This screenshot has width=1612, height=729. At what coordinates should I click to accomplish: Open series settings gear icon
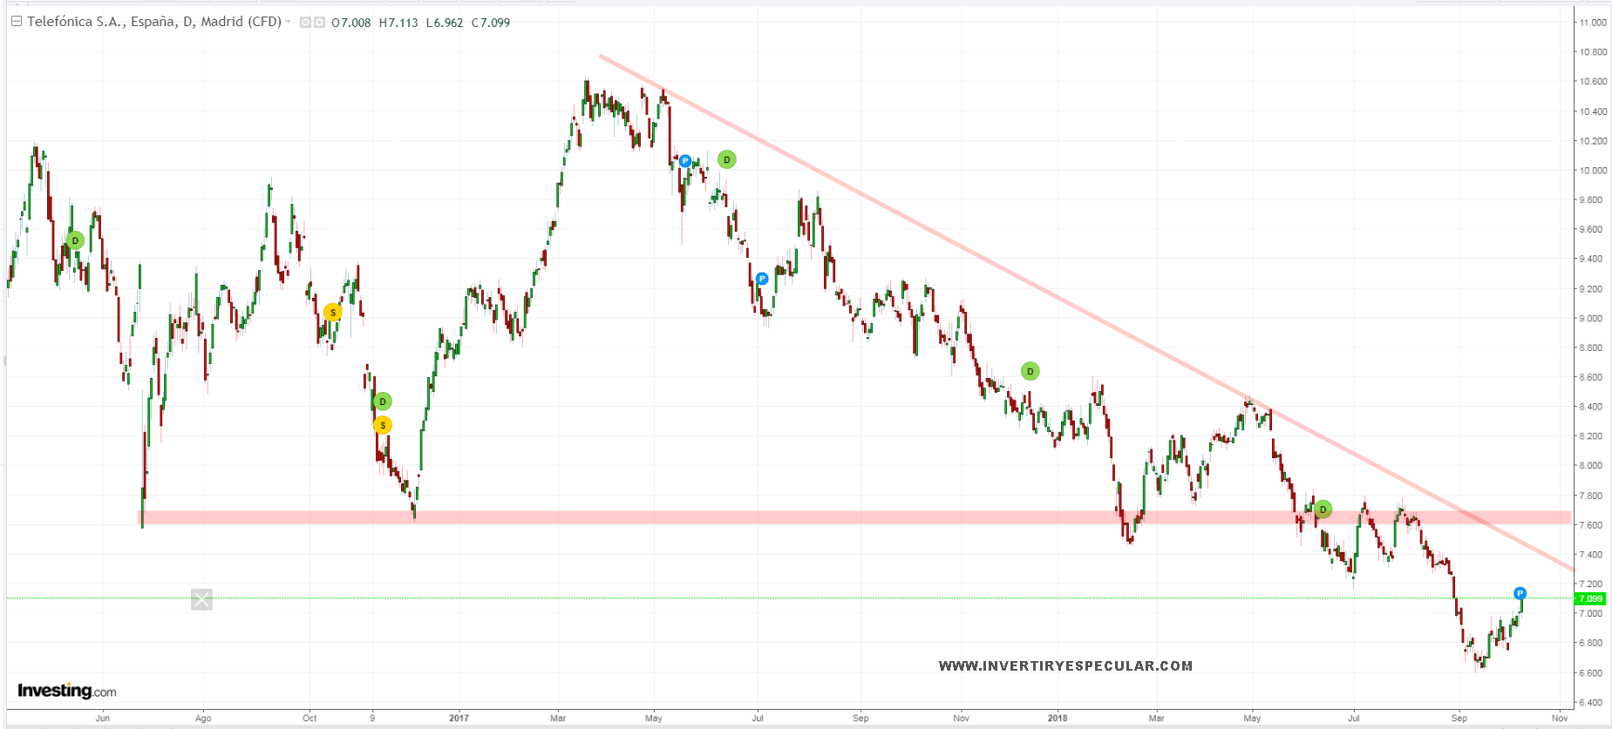319,23
